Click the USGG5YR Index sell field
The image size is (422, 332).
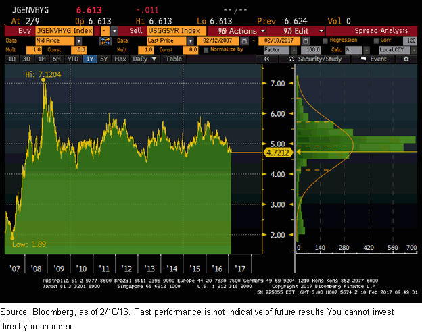click(x=177, y=31)
